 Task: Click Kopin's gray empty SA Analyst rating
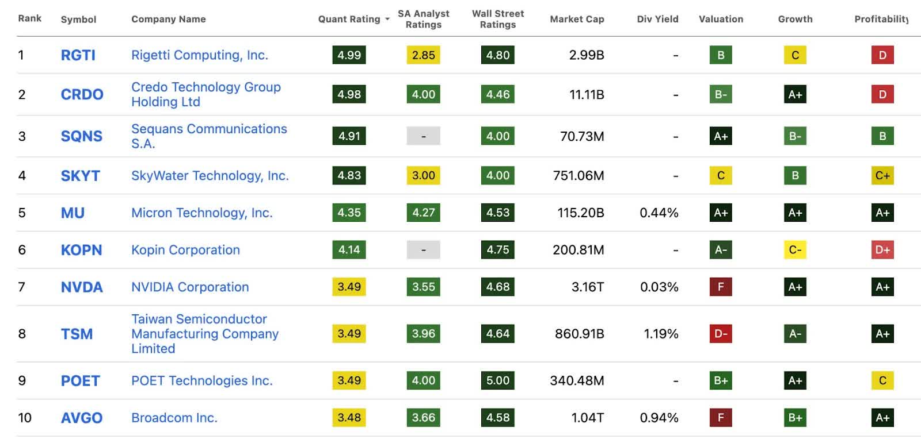pyautogui.click(x=424, y=250)
